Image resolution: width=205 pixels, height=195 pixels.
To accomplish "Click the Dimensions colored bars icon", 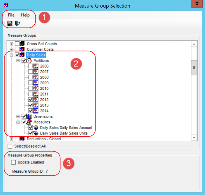I will (x=29, y=116).
